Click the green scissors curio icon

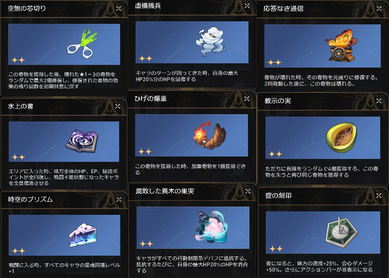(x=82, y=44)
